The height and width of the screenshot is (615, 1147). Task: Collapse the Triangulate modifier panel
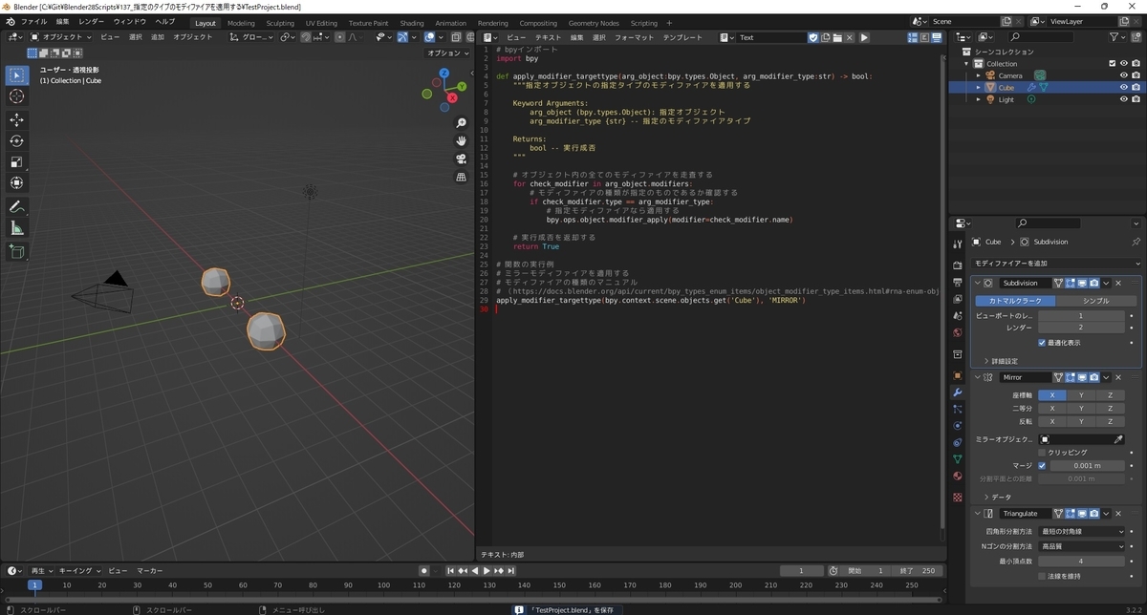(x=978, y=514)
